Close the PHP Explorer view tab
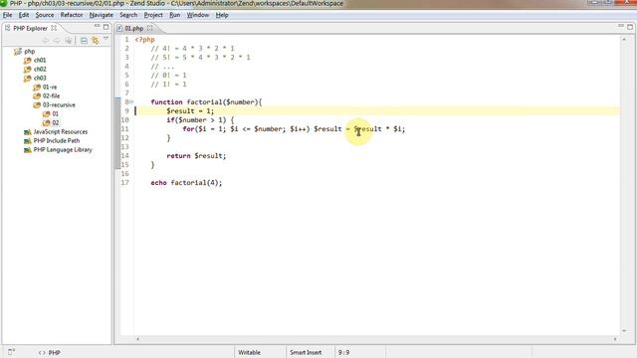 tap(54, 28)
